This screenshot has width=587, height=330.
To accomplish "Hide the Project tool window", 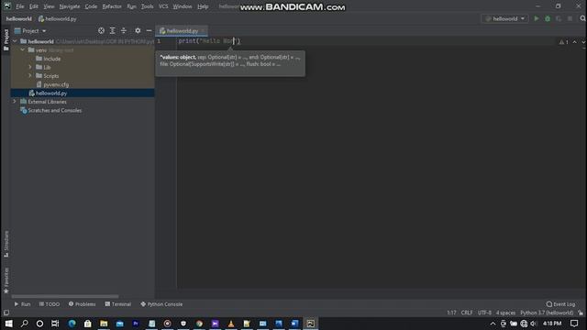I will [x=149, y=30].
